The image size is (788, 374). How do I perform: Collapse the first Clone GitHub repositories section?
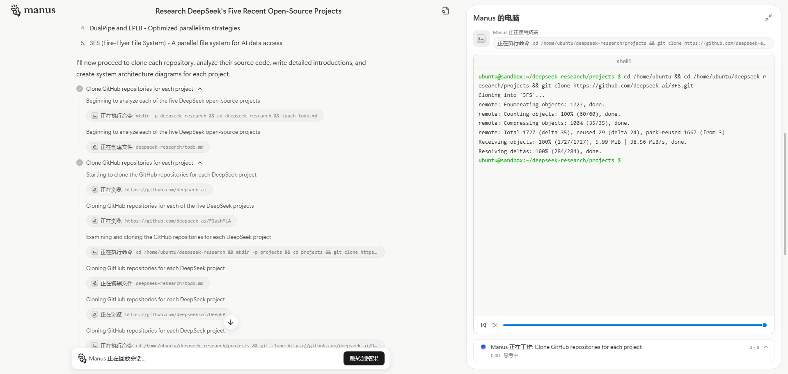click(x=200, y=89)
